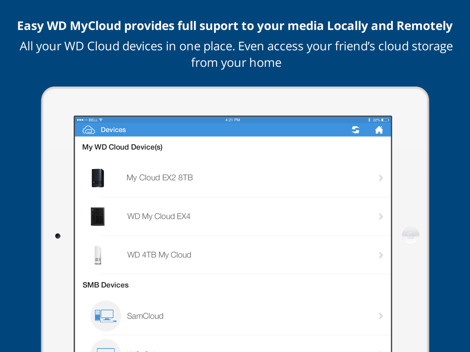Tap the 'Devices' title in header
Image resolution: width=470 pixels, height=352 pixels.
[x=113, y=130]
